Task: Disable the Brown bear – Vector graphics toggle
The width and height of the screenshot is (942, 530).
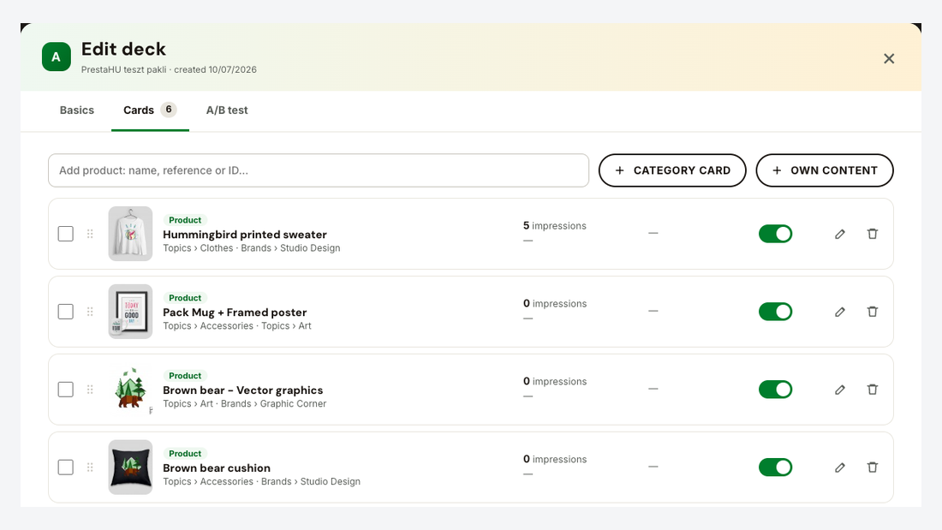Action: point(776,390)
